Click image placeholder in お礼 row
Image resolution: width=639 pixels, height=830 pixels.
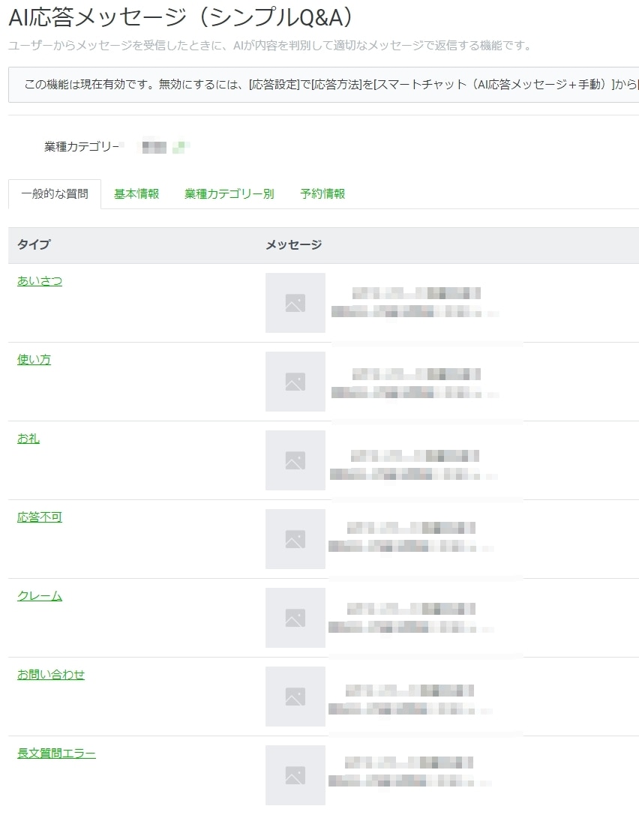pos(295,460)
